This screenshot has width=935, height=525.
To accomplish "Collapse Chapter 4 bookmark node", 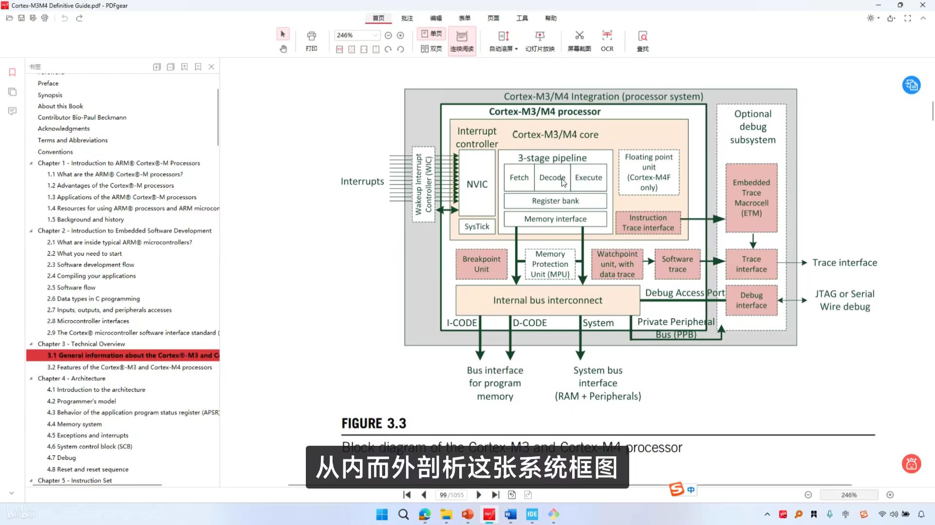I will click(31, 379).
